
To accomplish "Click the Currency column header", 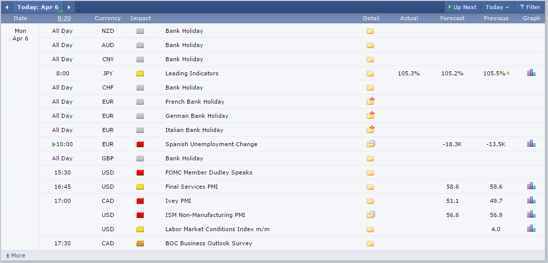I will coord(108,18).
